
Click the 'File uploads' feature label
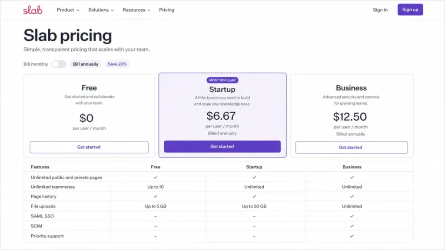[43, 206]
